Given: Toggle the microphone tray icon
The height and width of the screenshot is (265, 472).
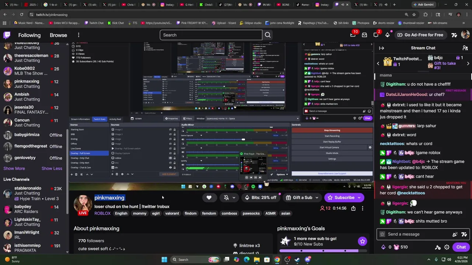Looking at the screenshot, I should click(x=436, y=259).
